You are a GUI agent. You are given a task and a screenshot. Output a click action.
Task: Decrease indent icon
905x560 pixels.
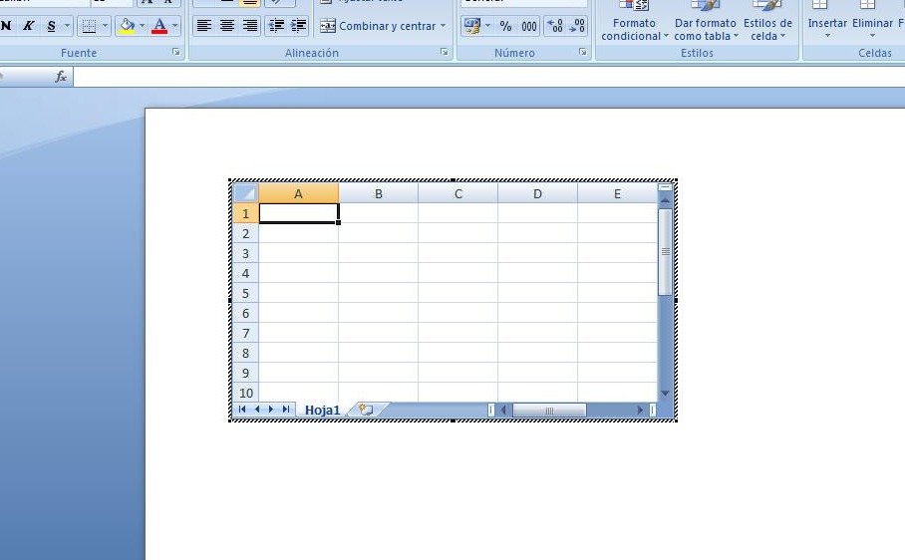tap(276, 26)
